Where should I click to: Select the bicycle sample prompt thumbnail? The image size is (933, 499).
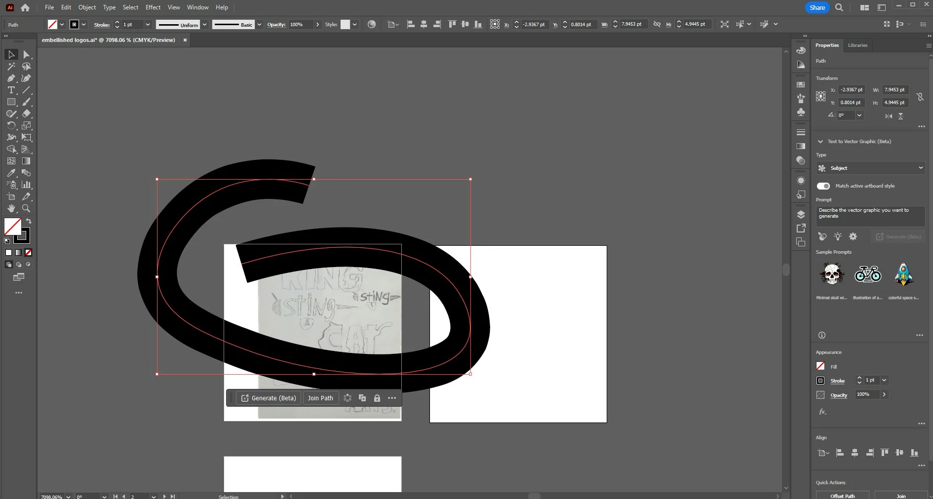[x=868, y=274]
